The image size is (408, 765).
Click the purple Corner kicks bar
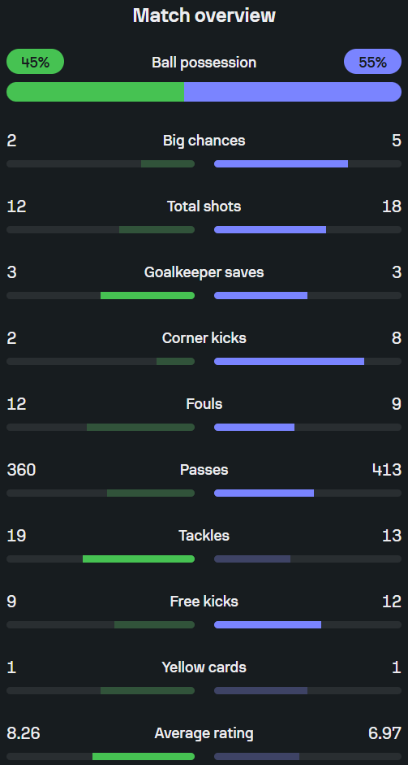coord(290,362)
